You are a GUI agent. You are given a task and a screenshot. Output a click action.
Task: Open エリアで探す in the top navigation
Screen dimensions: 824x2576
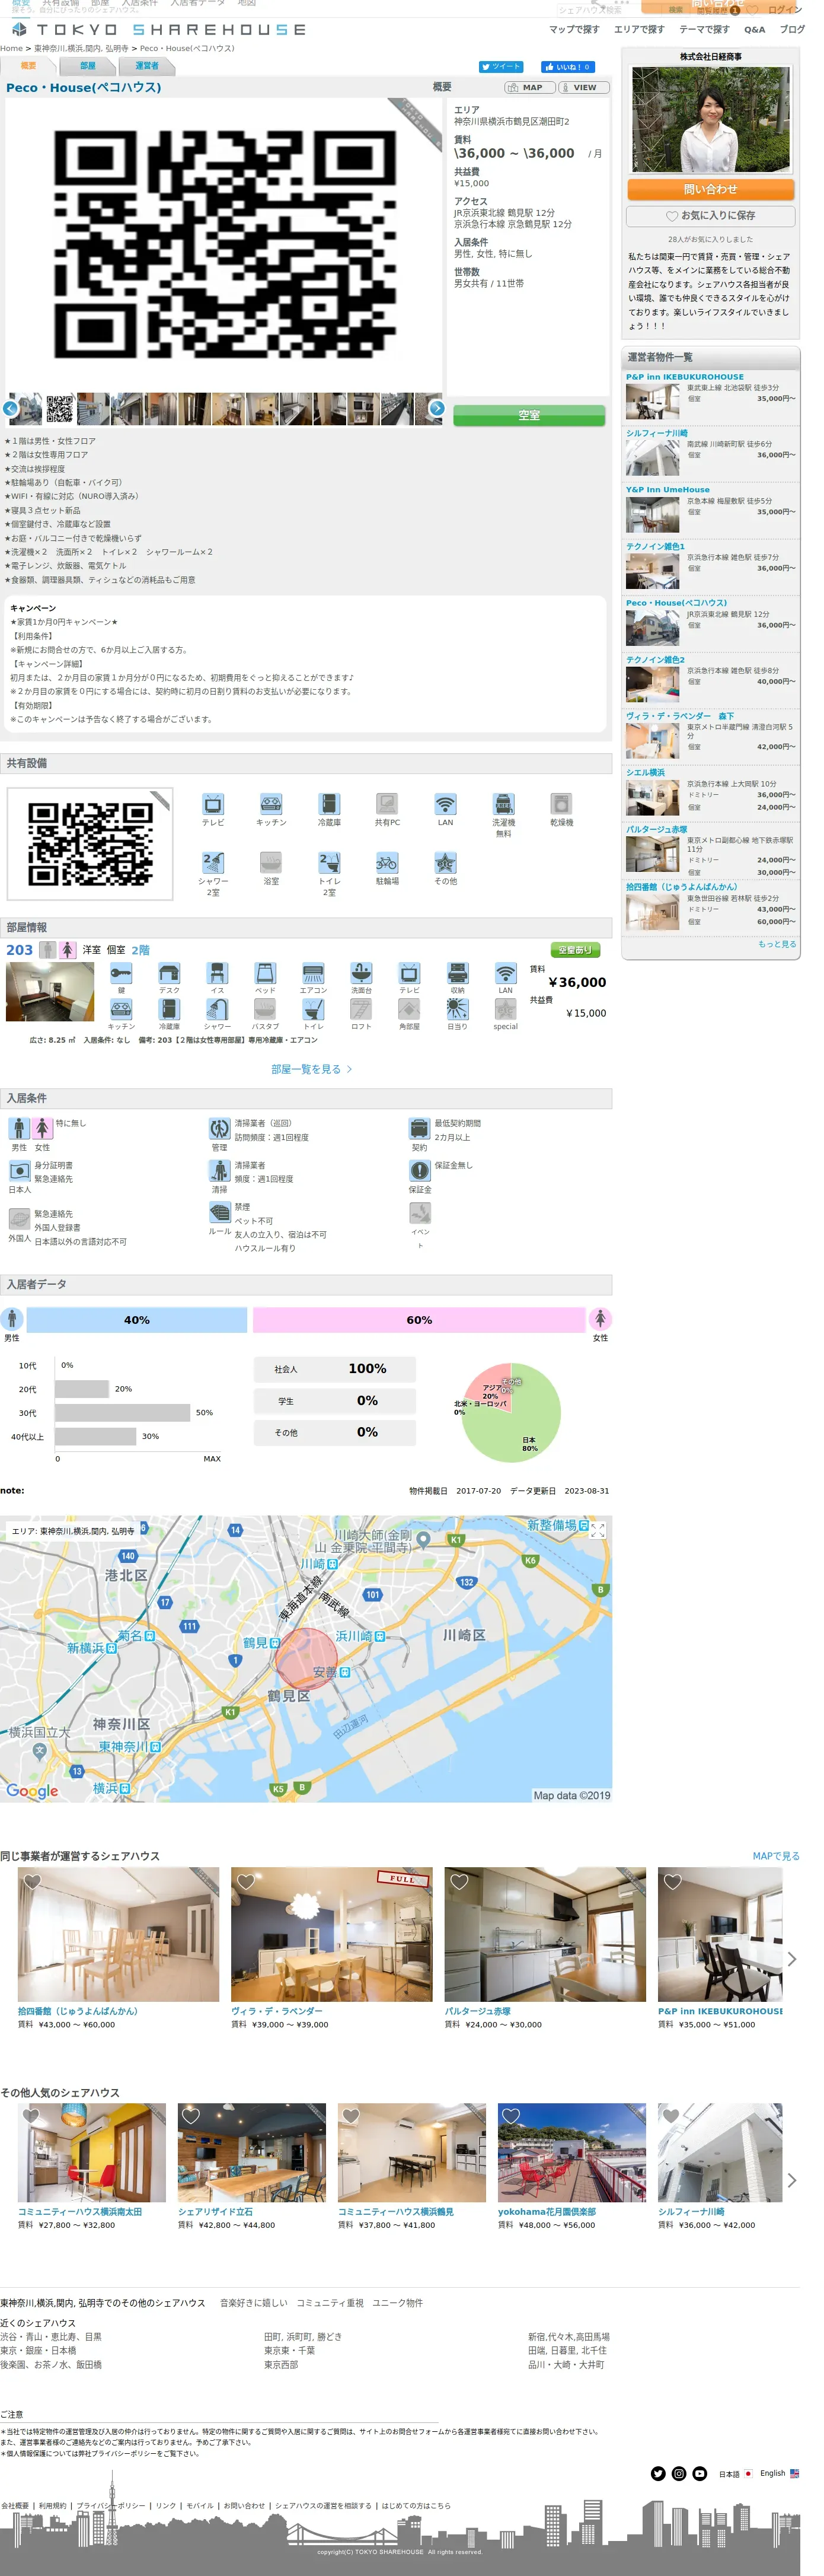coord(639,29)
